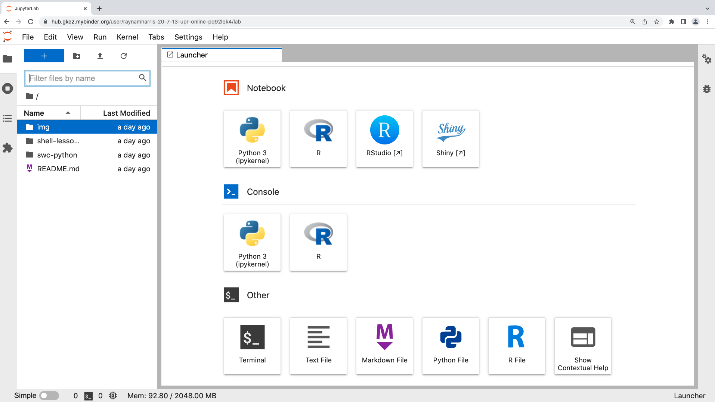Create a new Markdown File
The width and height of the screenshot is (715, 402).
click(x=384, y=346)
